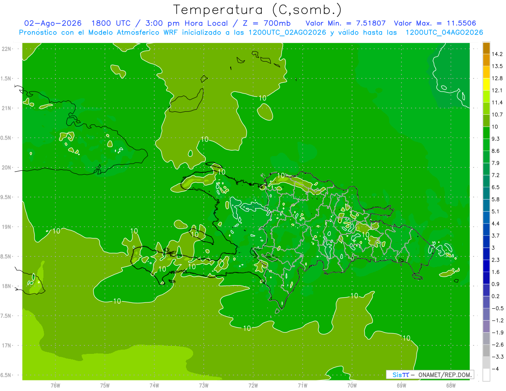The image size is (506, 391).
Task: Click the '9.3' colorbar value
Action: 496,139
